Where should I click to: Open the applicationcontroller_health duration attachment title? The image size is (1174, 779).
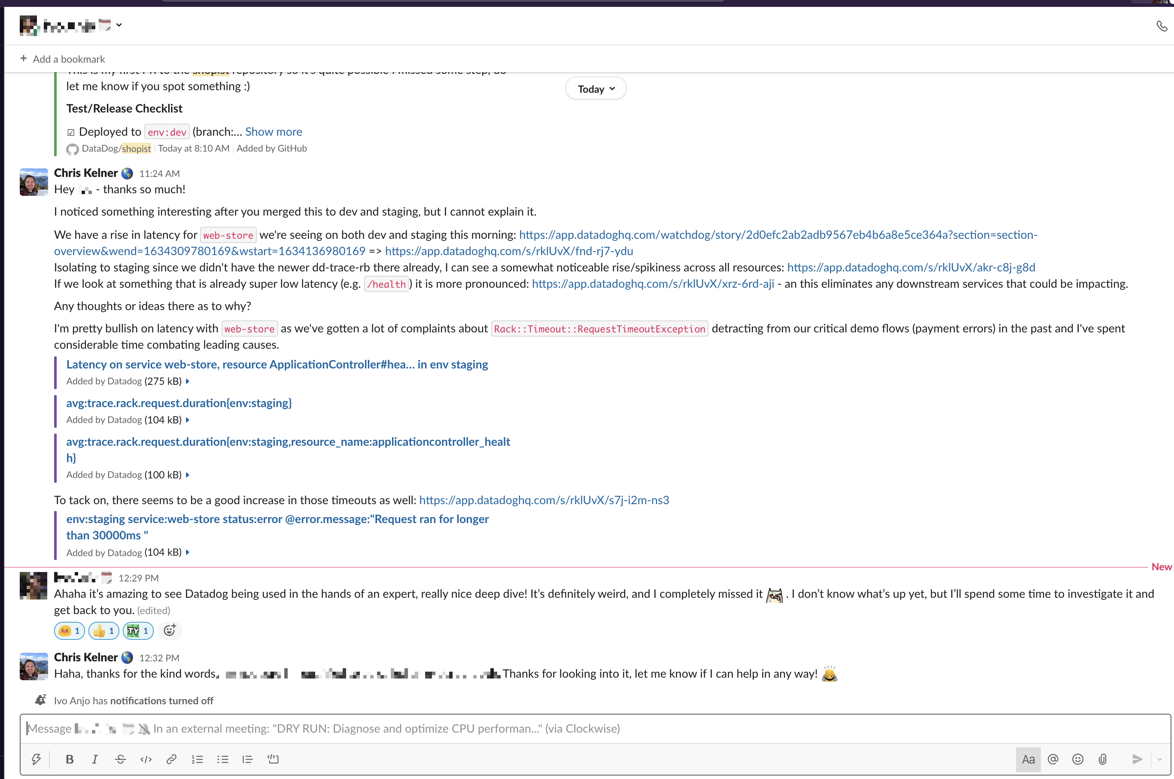coord(288,450)
